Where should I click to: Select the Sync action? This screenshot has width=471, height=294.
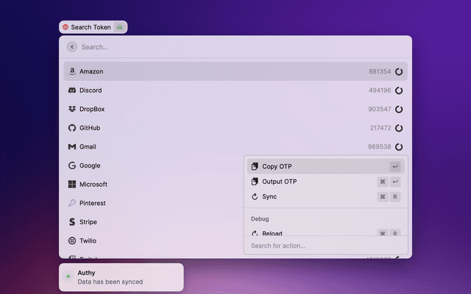[x=269, y=197]
